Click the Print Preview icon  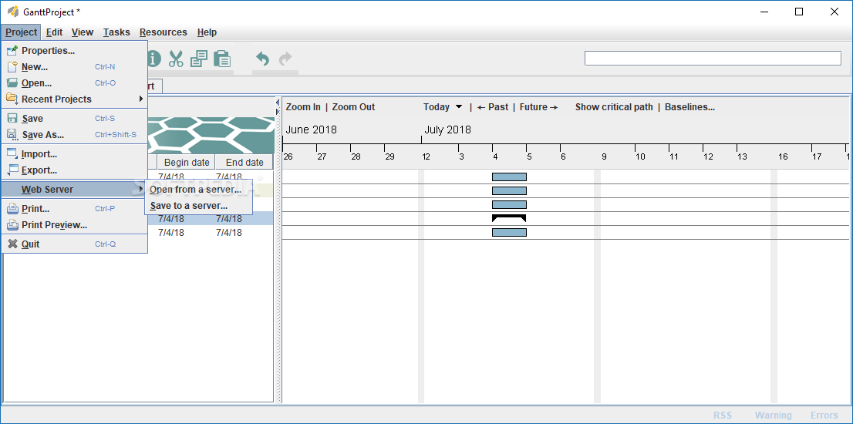(12, 225)
